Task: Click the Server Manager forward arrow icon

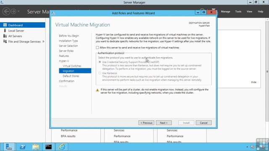Action: coord(13,11)
